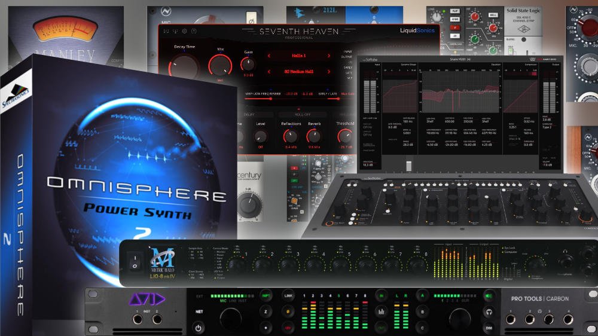Click the Seventh Heaven Gain knob
Viewport: 598px width, 336px height.
248,64
